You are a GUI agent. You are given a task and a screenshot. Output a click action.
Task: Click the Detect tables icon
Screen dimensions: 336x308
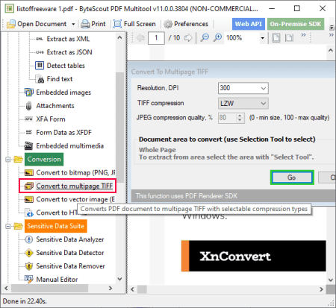pyautogui.click(x=40, y=66)
